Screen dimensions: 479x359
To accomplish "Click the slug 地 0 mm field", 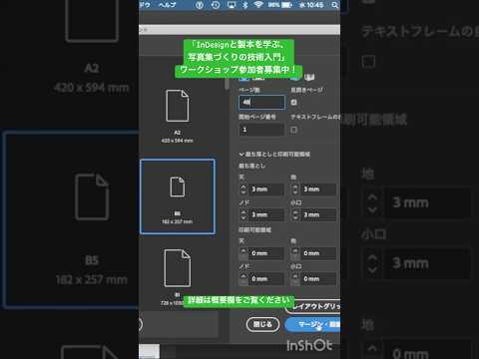I will (x=318, y=253).
